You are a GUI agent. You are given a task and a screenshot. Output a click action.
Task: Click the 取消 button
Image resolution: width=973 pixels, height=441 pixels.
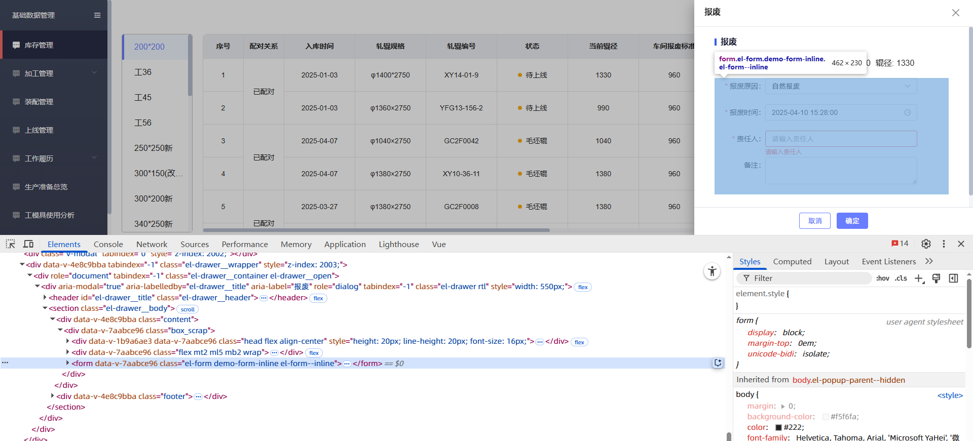(x=815, y=221)
